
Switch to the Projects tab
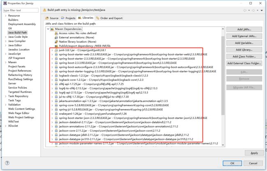pos(68,18)
